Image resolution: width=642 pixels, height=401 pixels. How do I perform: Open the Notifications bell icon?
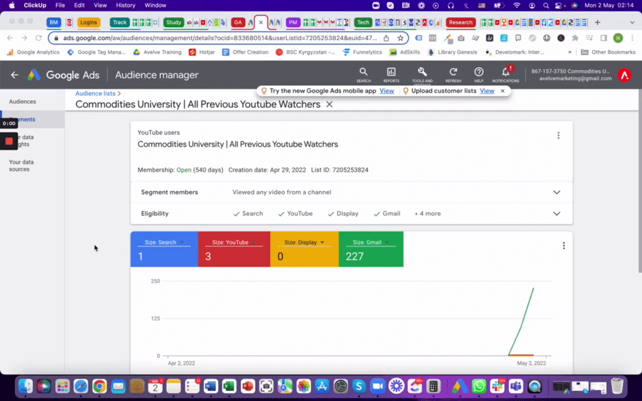pos(506,75)
